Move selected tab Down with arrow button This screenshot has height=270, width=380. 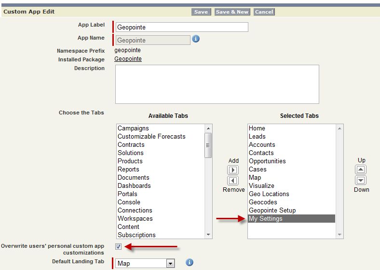[361, 180]
